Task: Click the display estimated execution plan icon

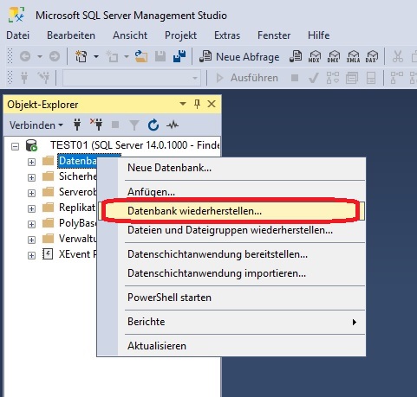Action: [333, 78]
